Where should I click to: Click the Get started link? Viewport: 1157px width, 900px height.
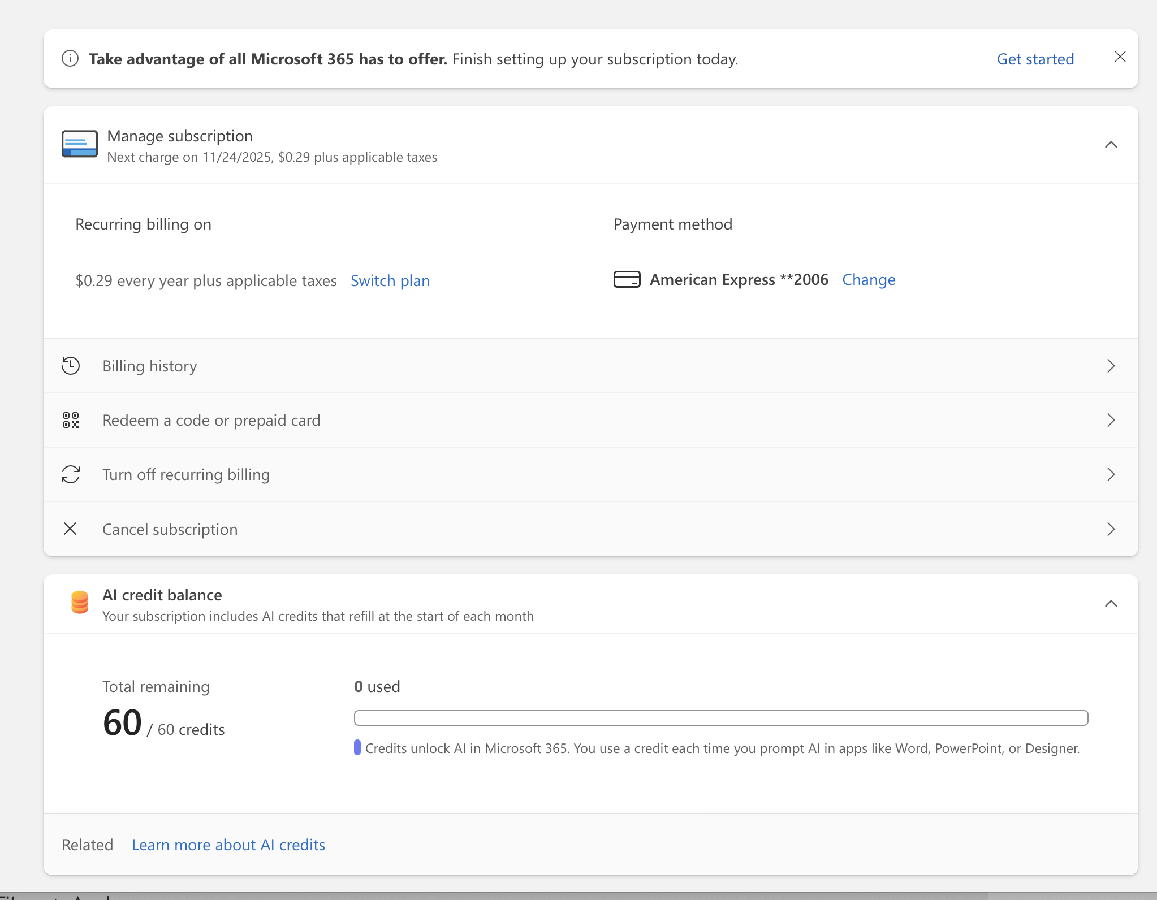coord(1035,59)
